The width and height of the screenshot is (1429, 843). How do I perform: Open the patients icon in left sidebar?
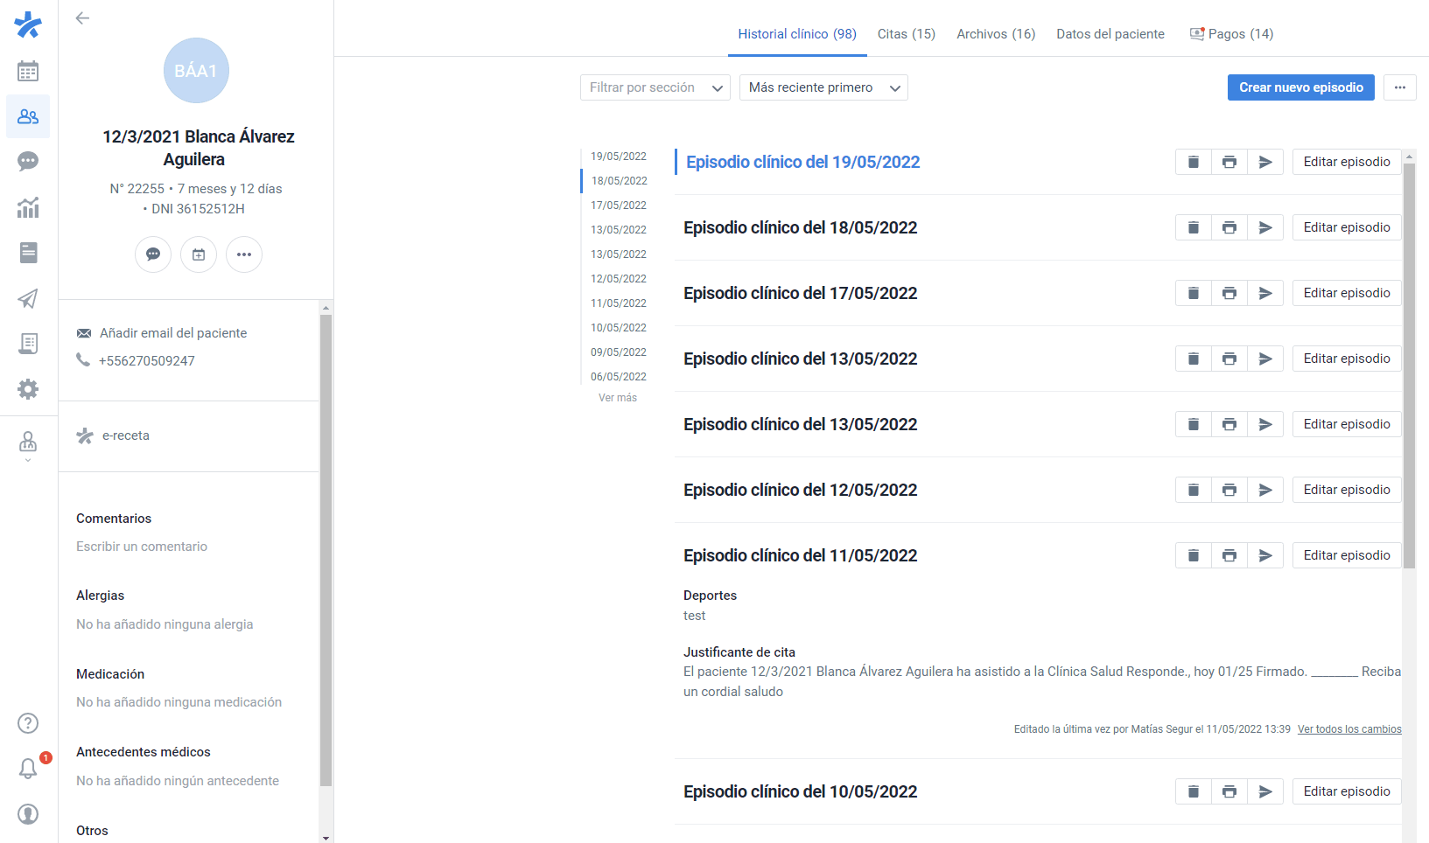(28, 116)
